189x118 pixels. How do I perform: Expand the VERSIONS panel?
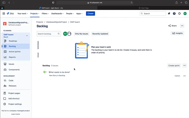[x=38, y=45]
